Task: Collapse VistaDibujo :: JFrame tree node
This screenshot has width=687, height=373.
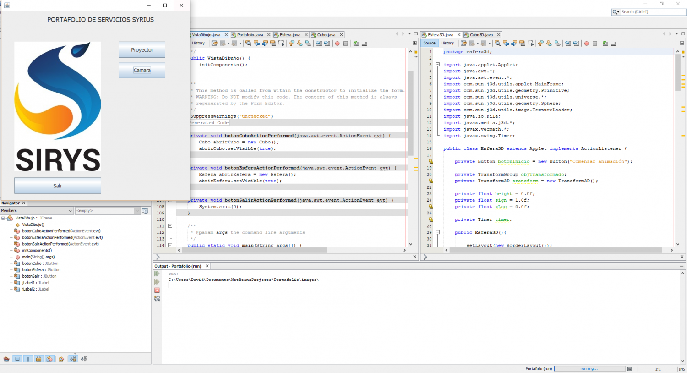Action: click(x=3, y=218)
